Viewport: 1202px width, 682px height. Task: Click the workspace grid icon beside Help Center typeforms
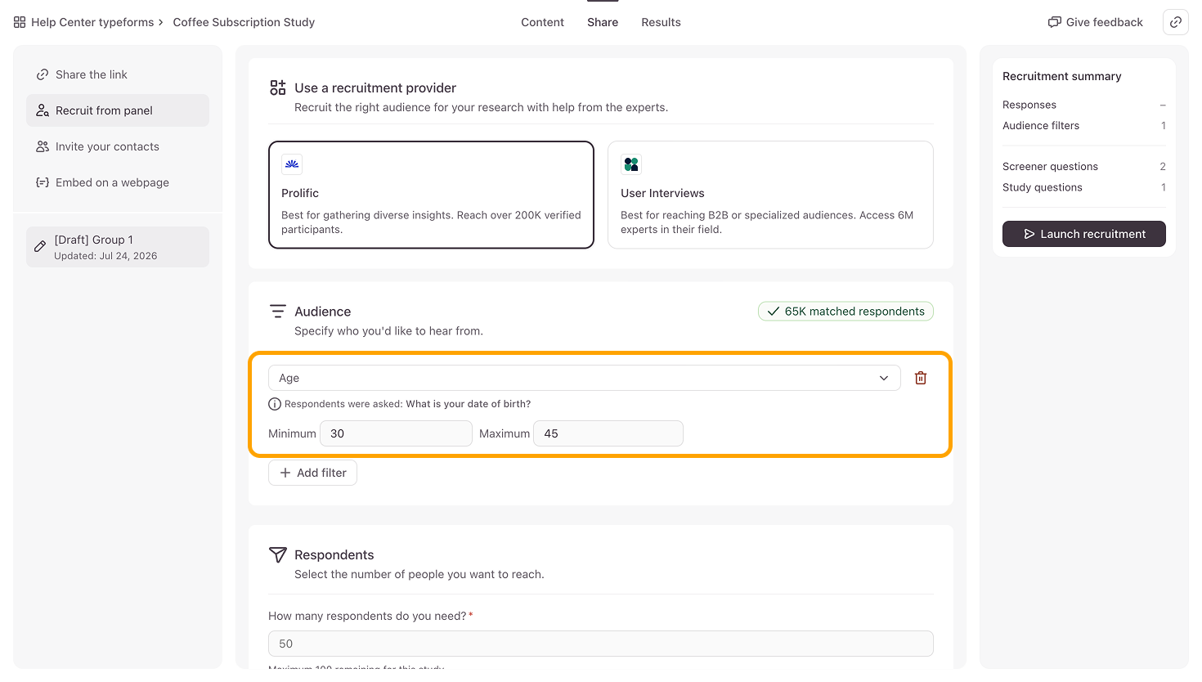(20, 22)
